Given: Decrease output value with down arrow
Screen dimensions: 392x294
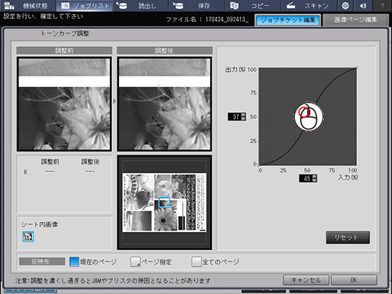Looking at the screenshot, I should 243,119.
